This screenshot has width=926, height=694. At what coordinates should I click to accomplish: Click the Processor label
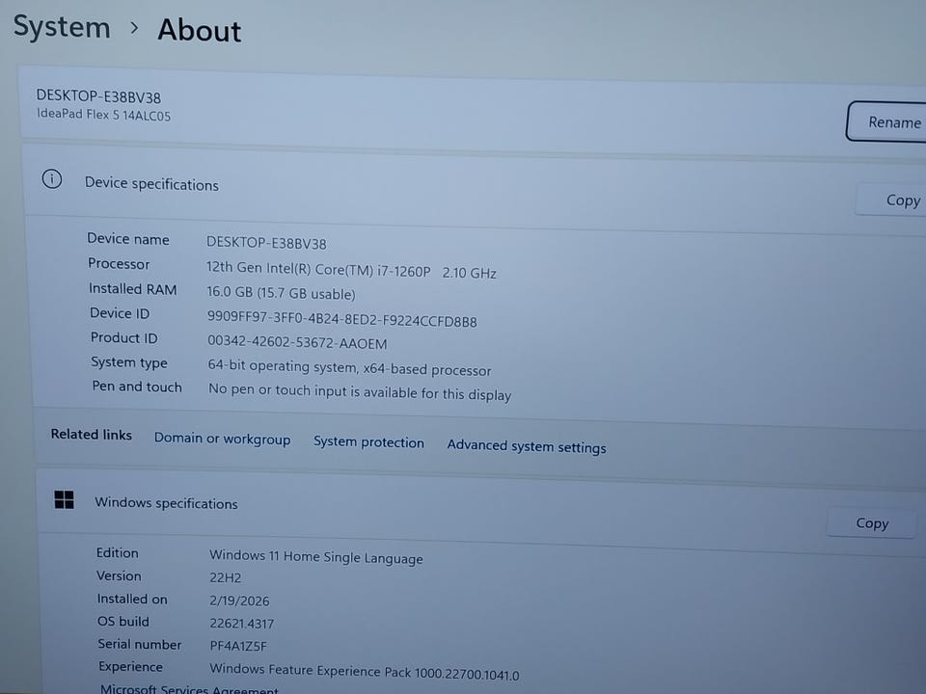(x=119, y=263)
